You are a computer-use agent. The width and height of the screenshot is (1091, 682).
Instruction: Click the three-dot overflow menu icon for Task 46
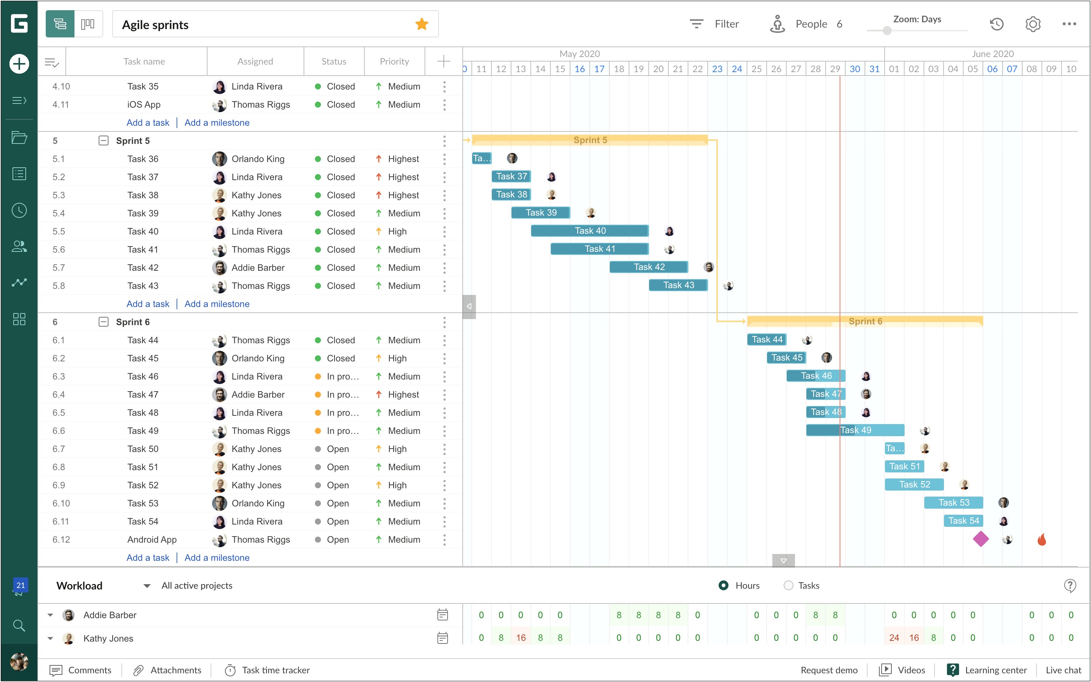[445, 376]
